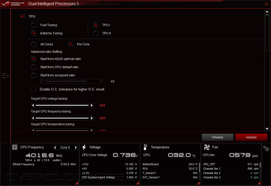
Task: Click DRAM Frequency label
Action: point(23,164)
